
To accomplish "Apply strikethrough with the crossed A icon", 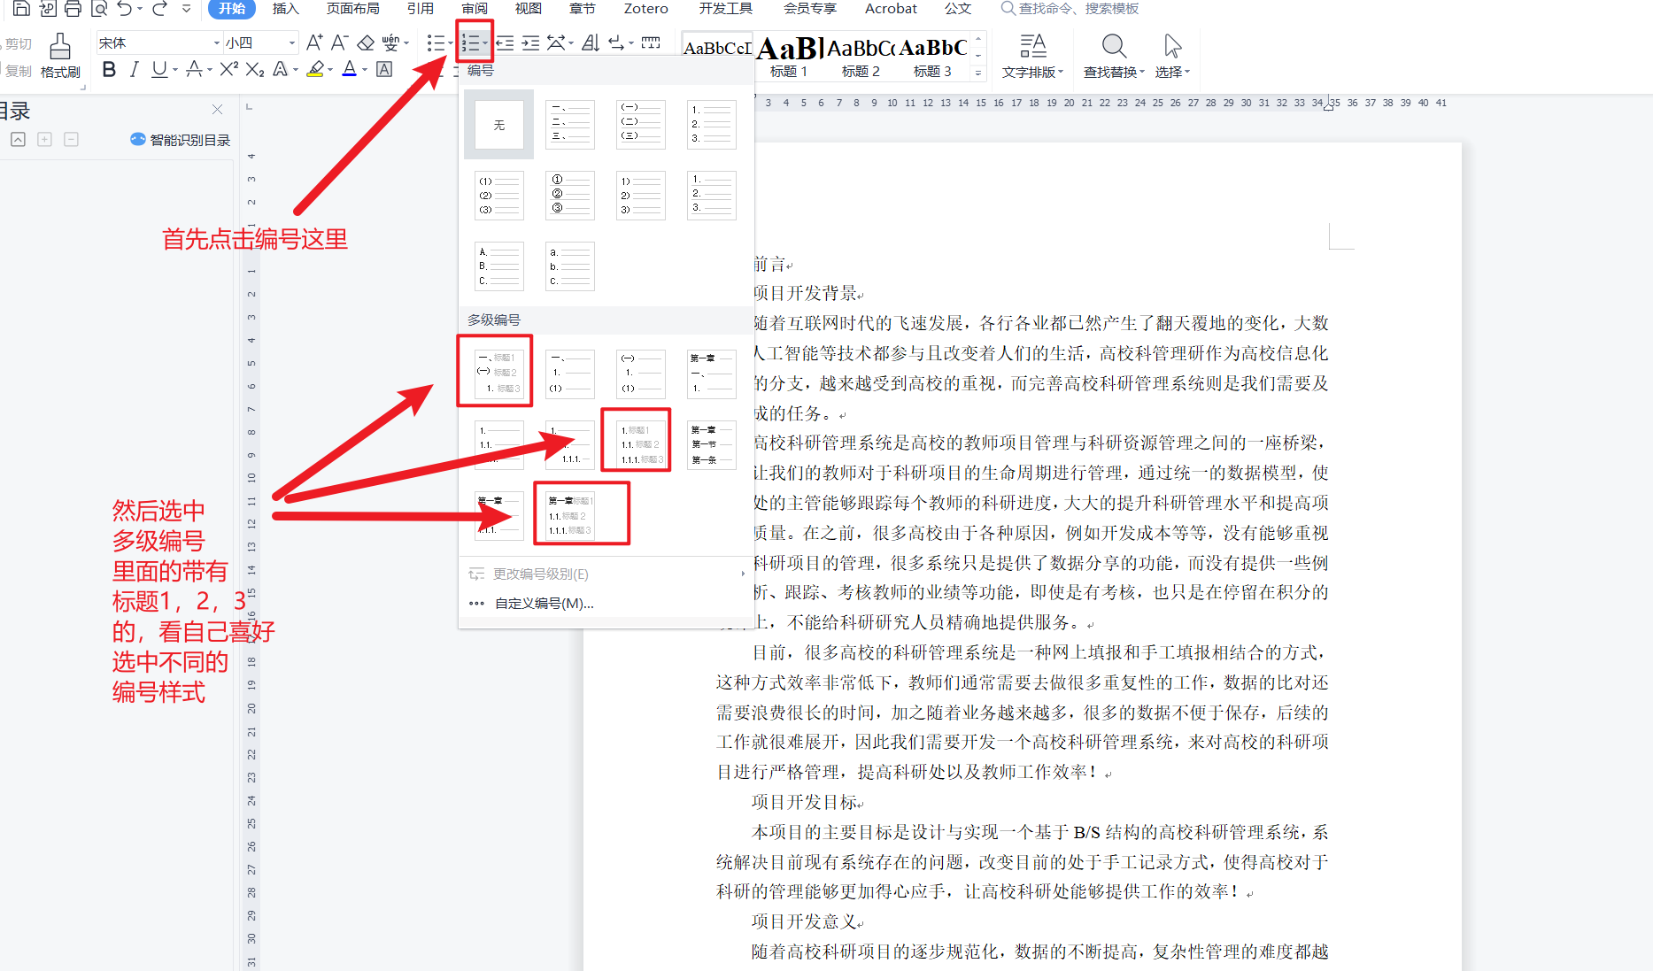I will coord(194,69).
